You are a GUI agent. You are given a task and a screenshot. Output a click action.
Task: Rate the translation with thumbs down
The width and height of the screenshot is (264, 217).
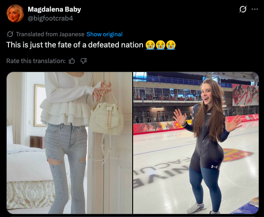coord(84,61)
